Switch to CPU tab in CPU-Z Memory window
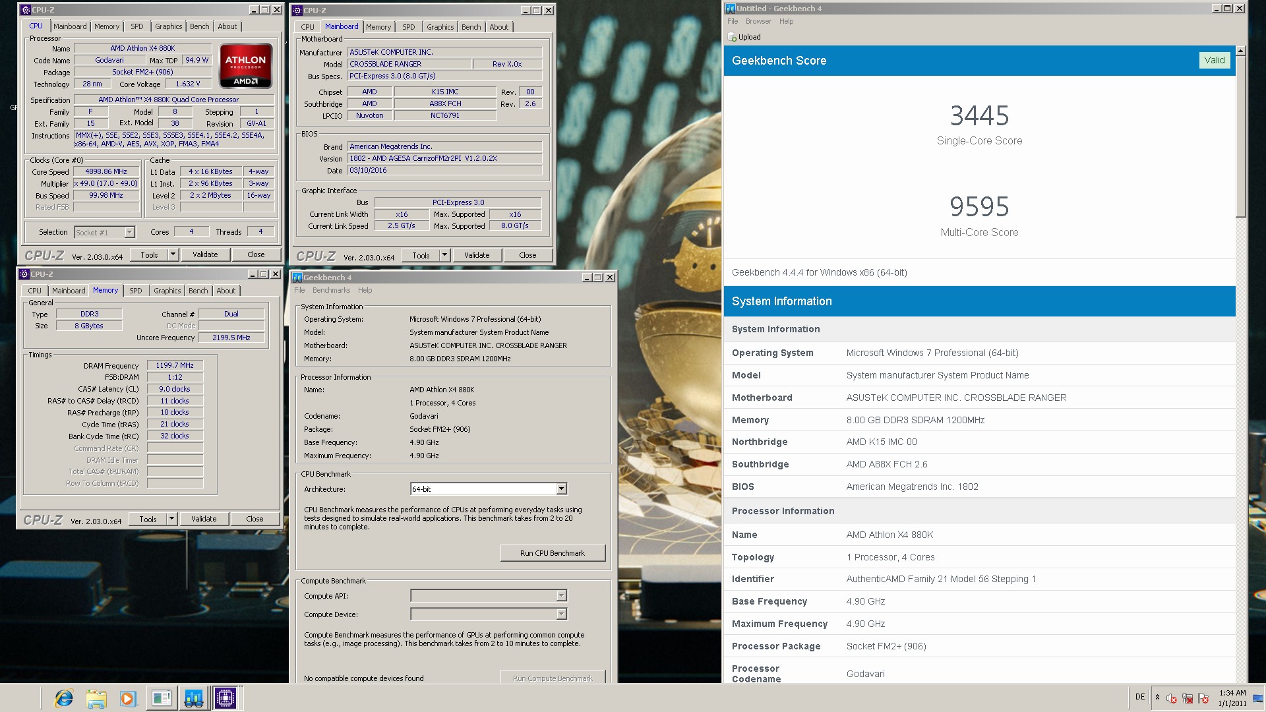 coord(34,291)
